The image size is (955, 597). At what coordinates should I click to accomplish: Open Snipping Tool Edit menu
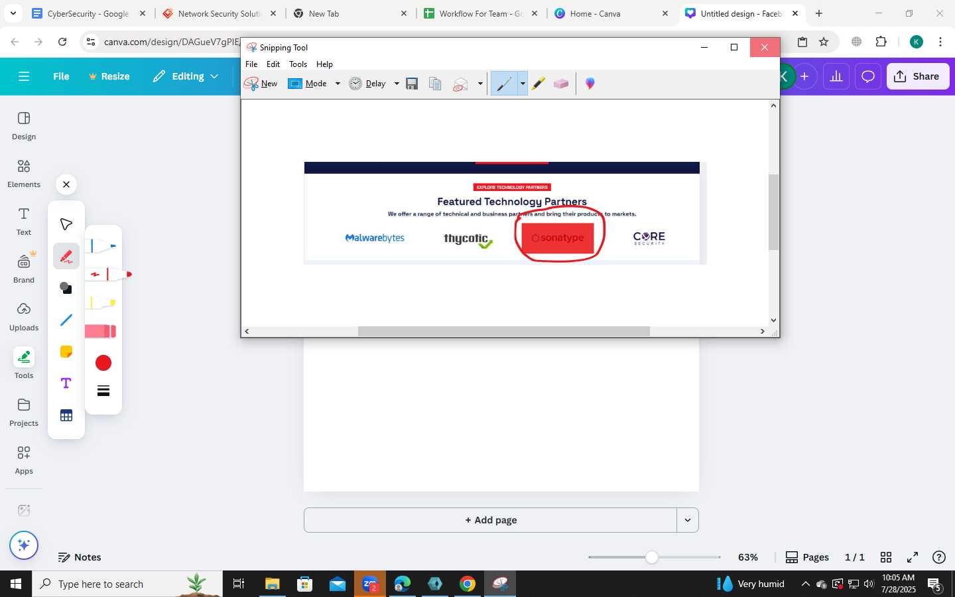click(x=273, y=64)
